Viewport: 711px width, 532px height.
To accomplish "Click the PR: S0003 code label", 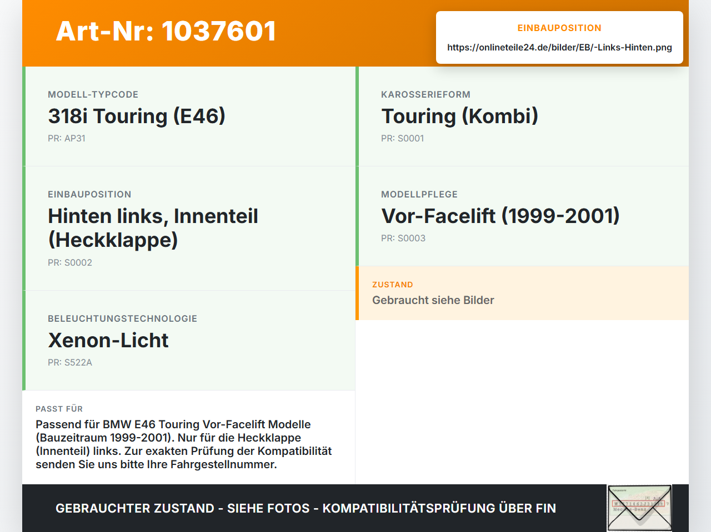I will (x=403, y=238).
